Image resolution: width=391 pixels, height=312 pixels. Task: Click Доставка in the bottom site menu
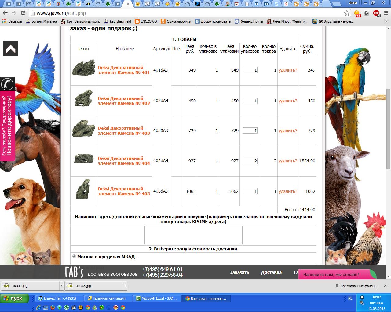(x=271, y=272)
